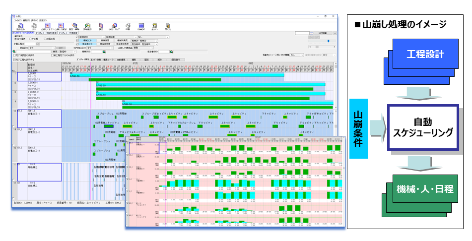Click the 編集マーク button

(x=108, y=60)
